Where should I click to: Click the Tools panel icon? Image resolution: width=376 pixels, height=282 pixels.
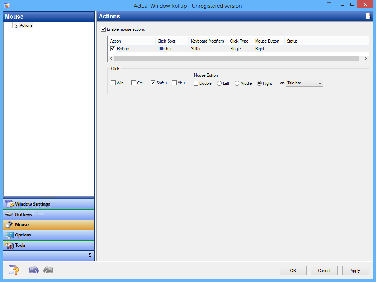click(9, 245)
